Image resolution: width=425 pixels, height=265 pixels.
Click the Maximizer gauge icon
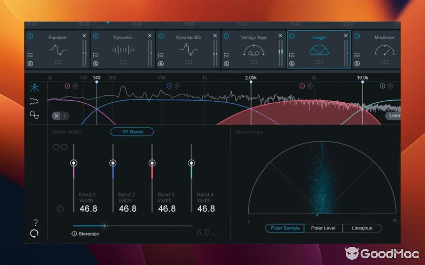click(x=384, y=50)
